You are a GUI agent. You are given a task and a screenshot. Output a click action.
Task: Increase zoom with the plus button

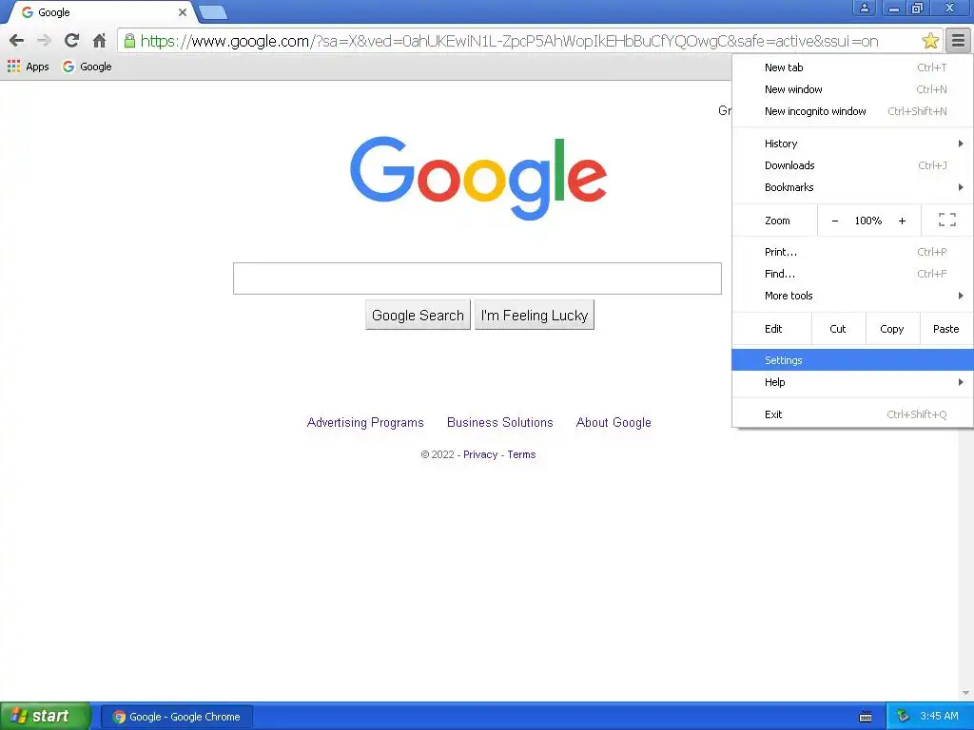tap(902, 221)
